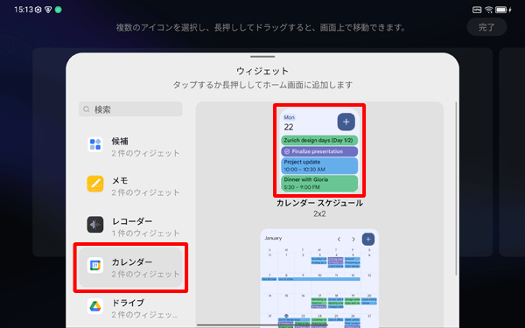Click the 15:13 clock in status bar
Image resolution: width=525 pixels, height=328 pixels.
pos(24,10)
